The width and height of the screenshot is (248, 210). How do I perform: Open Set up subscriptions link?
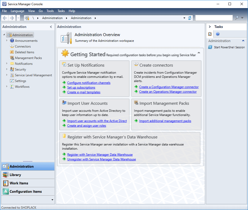[x=81, y=87]
